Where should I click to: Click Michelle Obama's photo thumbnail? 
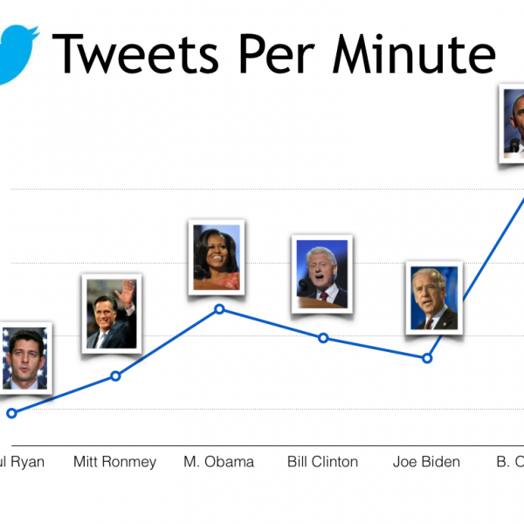[217, 258]
